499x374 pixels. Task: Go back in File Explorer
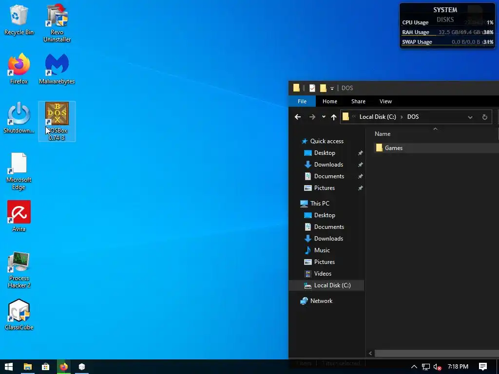[298, 117]
